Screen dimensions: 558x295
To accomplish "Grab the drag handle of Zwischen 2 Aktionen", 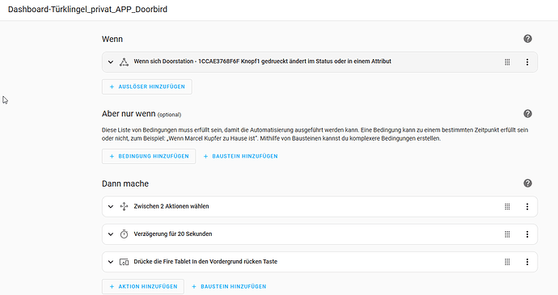I will (x=507, y=206).
